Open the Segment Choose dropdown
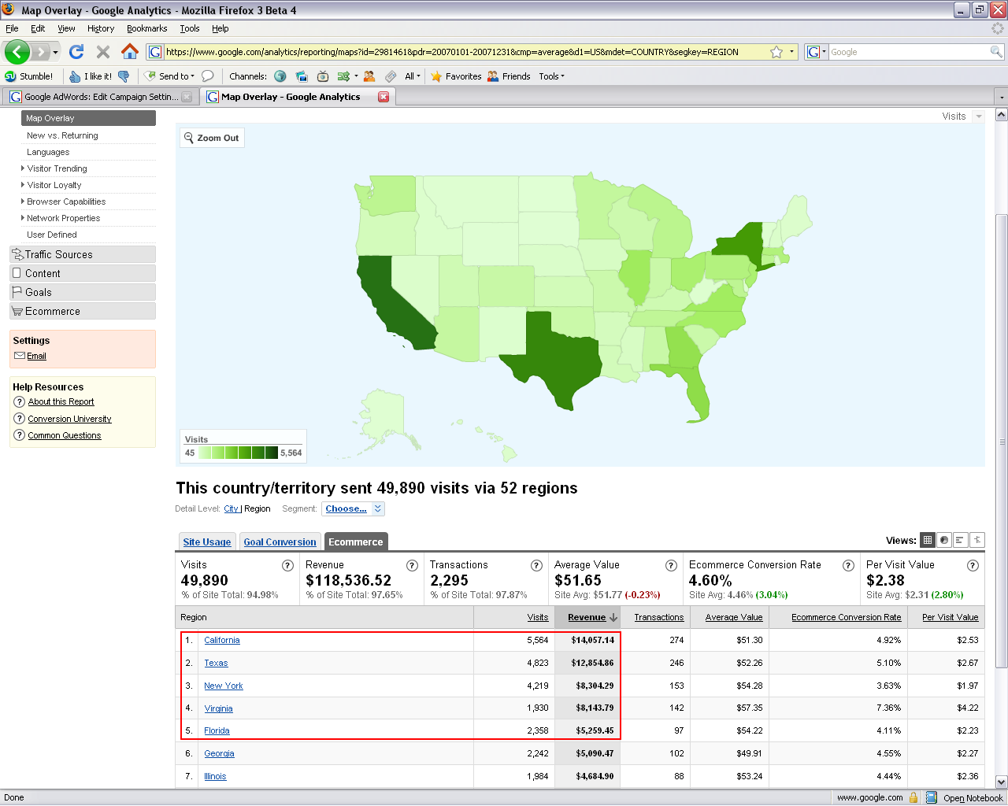Image resolution: width=1008 pixels, height=806 pixels. 353,508
